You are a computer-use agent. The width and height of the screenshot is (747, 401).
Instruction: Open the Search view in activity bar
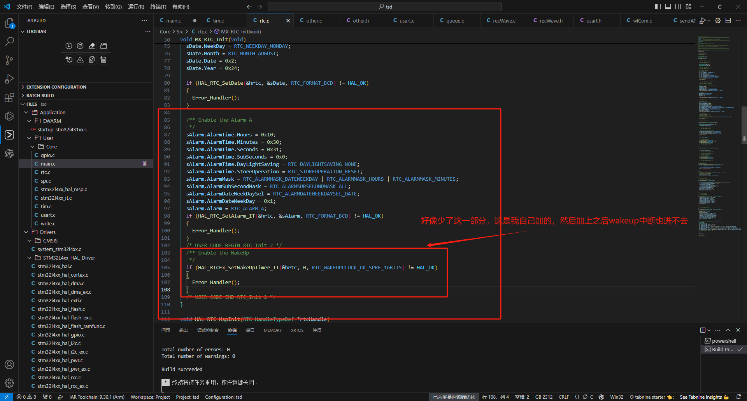[9, 41]
